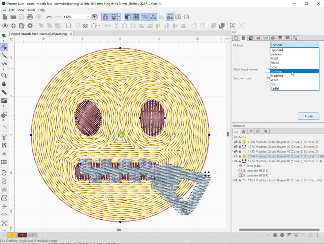Expand the traffic light toolbar dropdown arrow

pyautogui.click(x=119, y=17)
